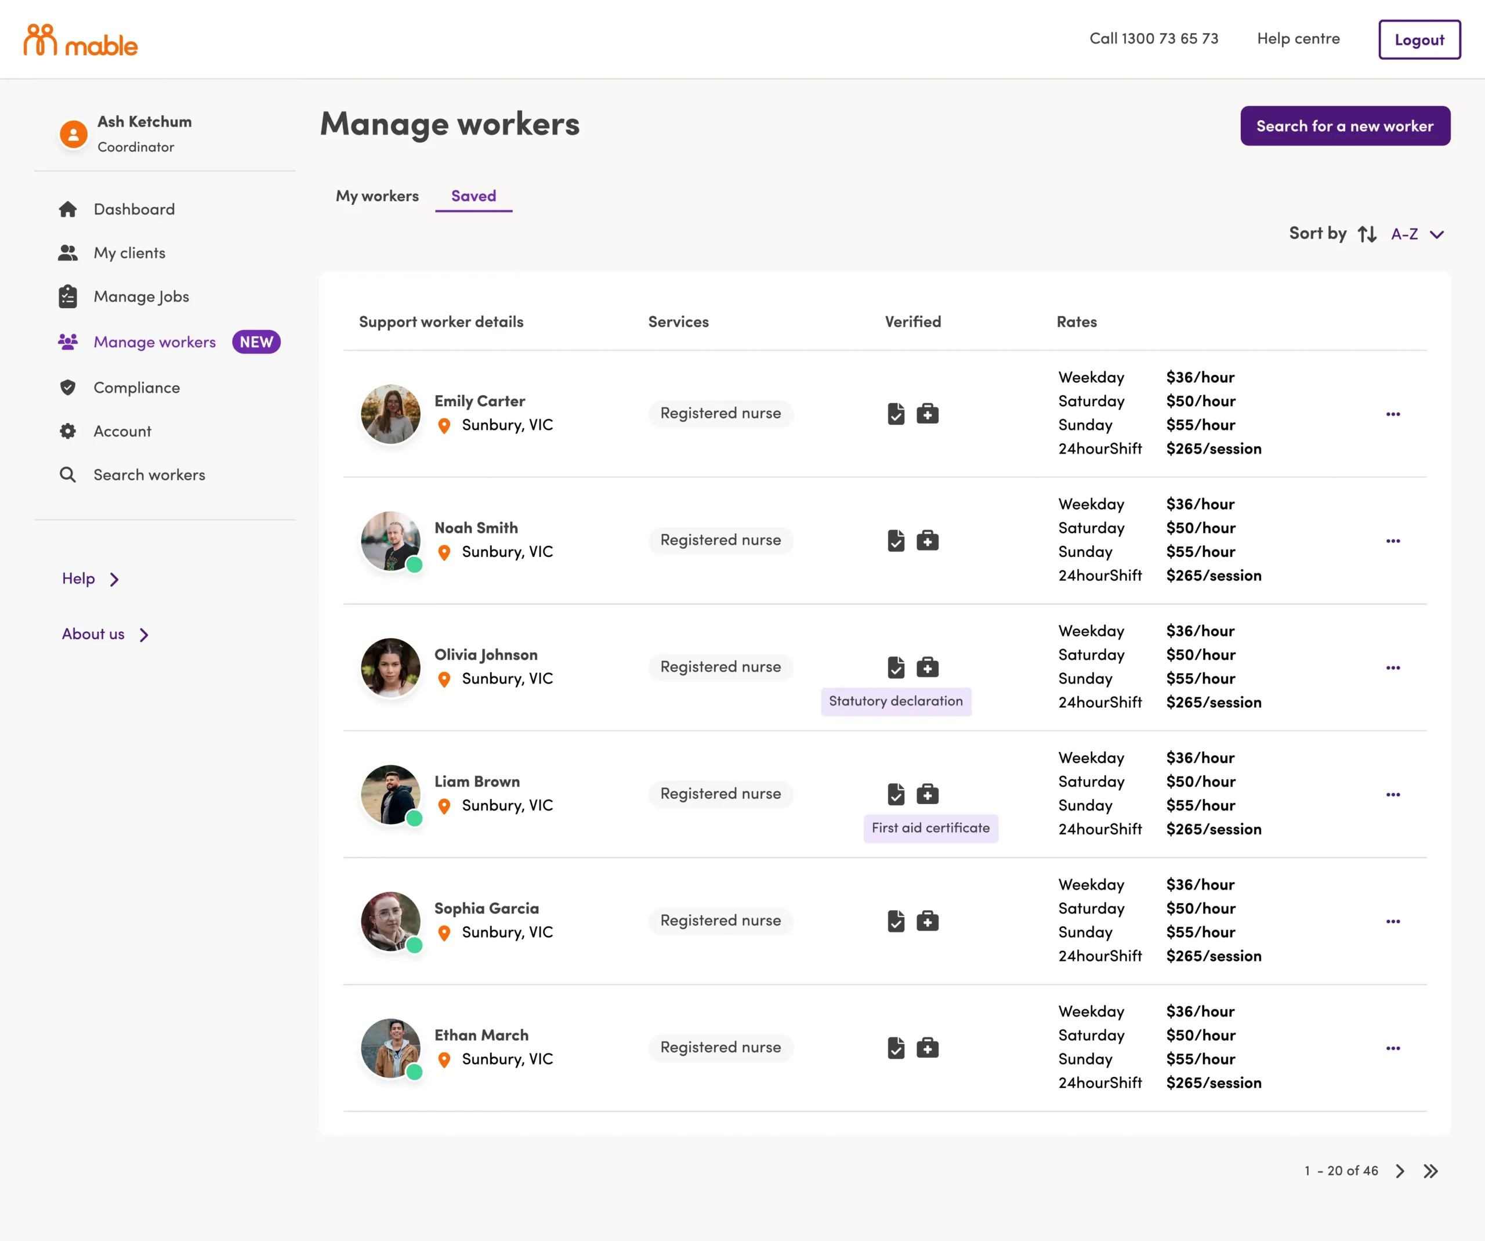Click the First aid certificate label
The image size is (1485, 1241).
point(930,828)
